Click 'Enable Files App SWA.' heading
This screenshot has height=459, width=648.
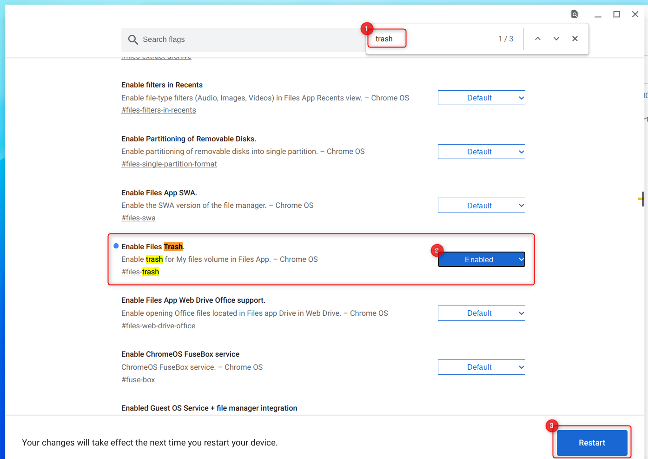point(159,193)
